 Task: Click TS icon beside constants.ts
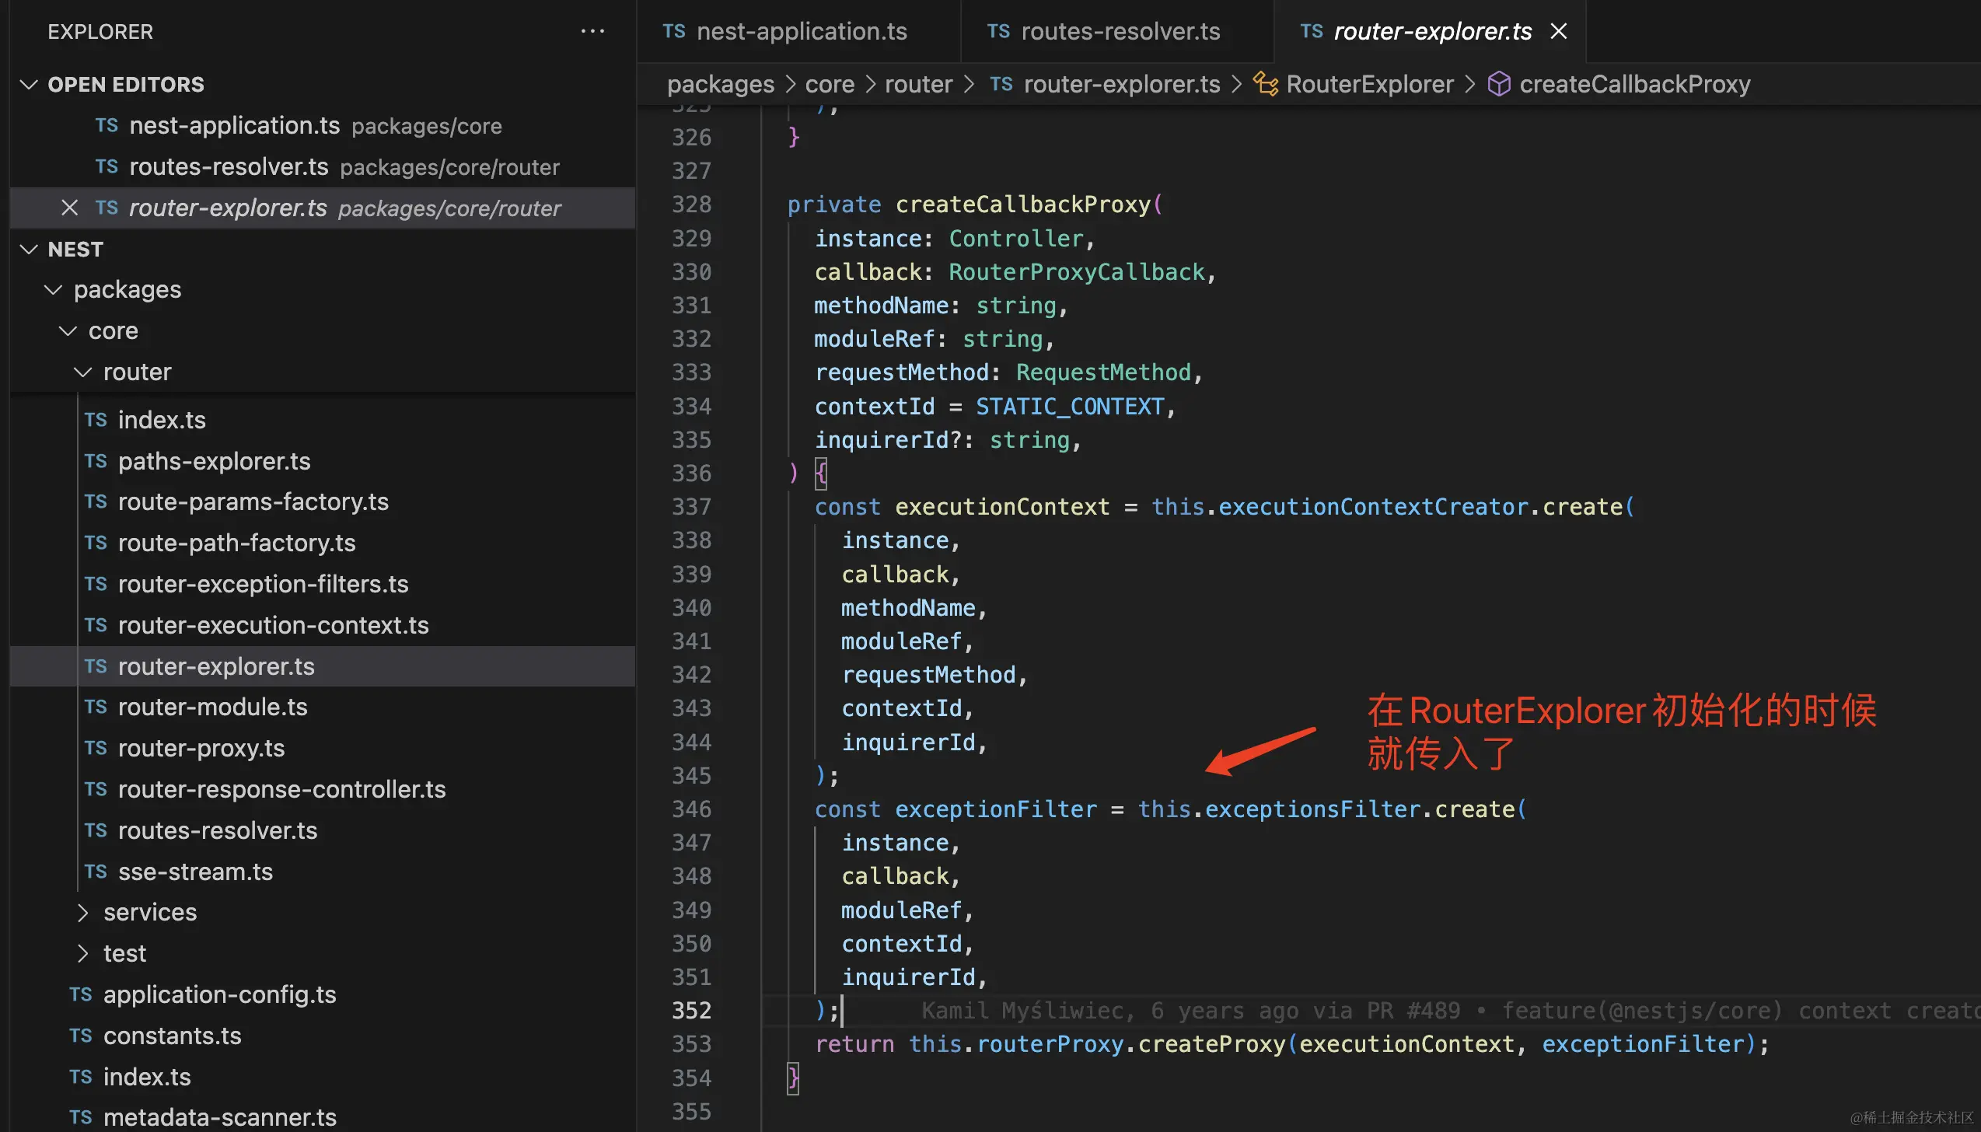tap(81, 1036)
